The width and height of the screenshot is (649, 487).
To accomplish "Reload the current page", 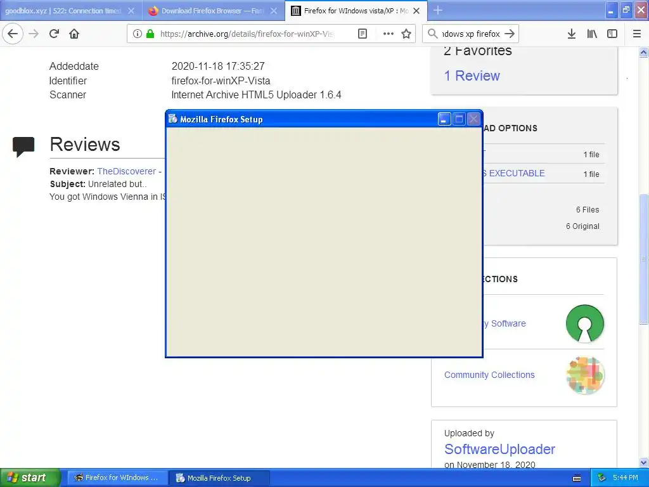I will click(x=54, y=34).
